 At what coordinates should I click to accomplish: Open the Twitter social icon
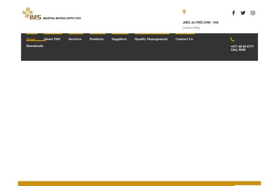click(x=243, y=13)
